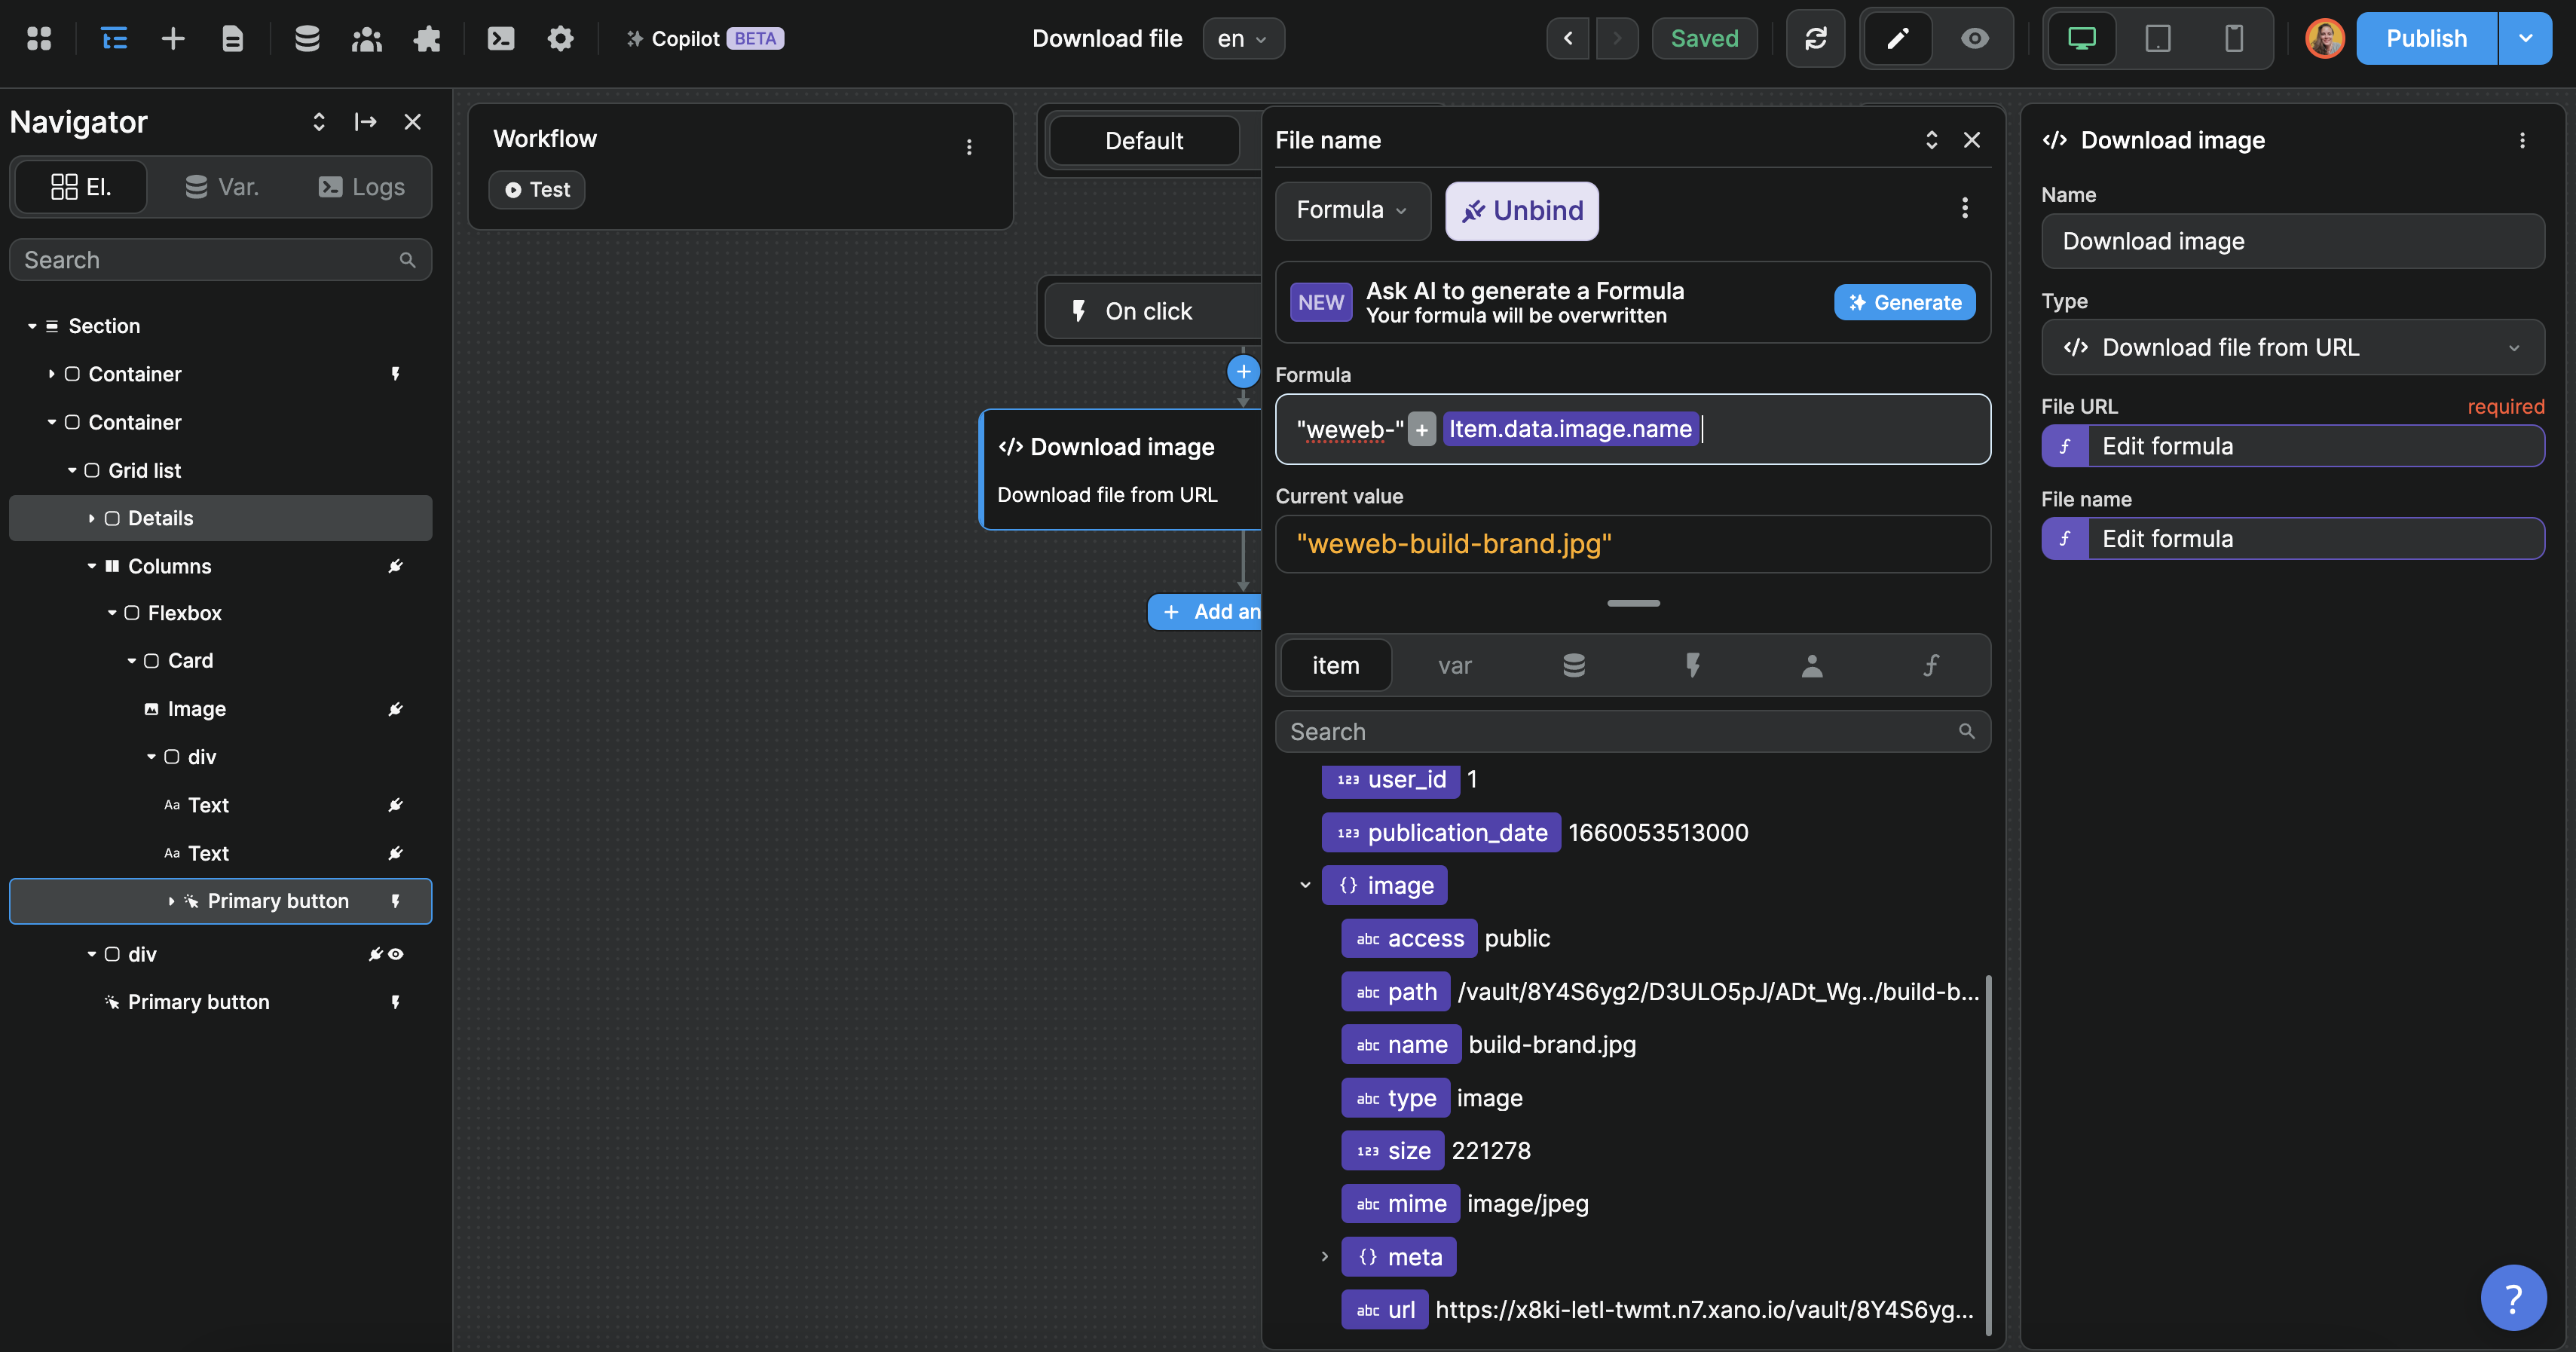Click the Unbind button

[1521, 211]
